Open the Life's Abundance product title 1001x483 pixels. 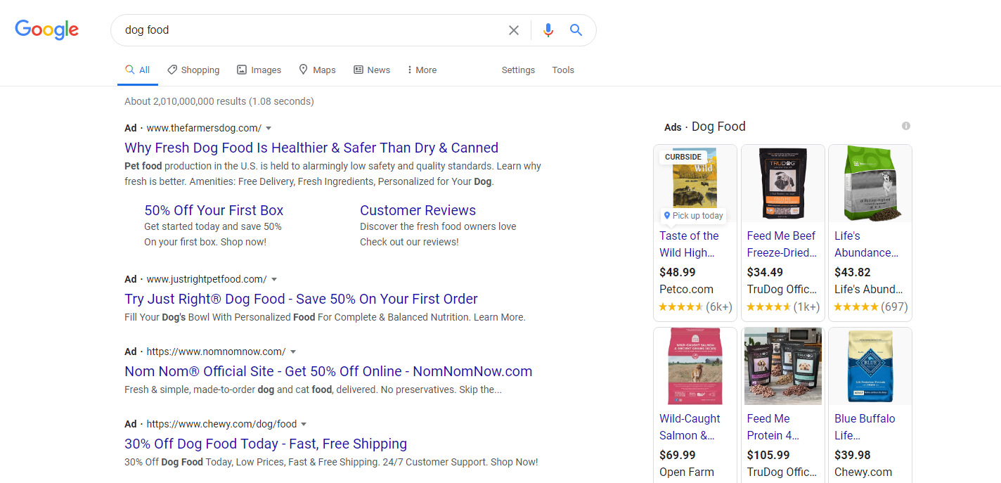click(x=867, y=244)
